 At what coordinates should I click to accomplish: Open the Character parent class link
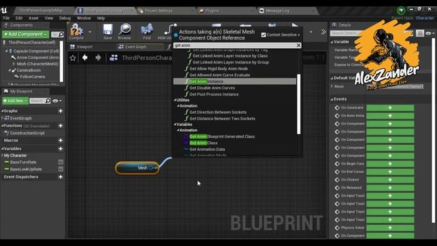pos(425,18)
